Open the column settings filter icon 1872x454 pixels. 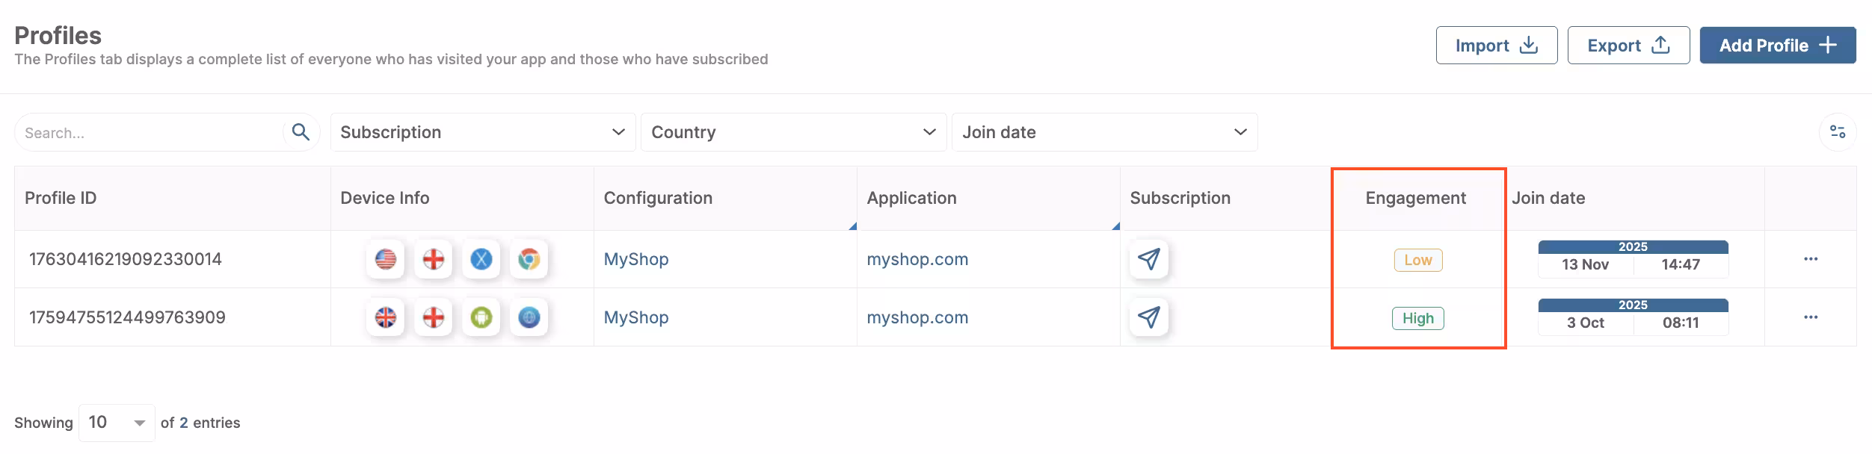click(1837, 132)
